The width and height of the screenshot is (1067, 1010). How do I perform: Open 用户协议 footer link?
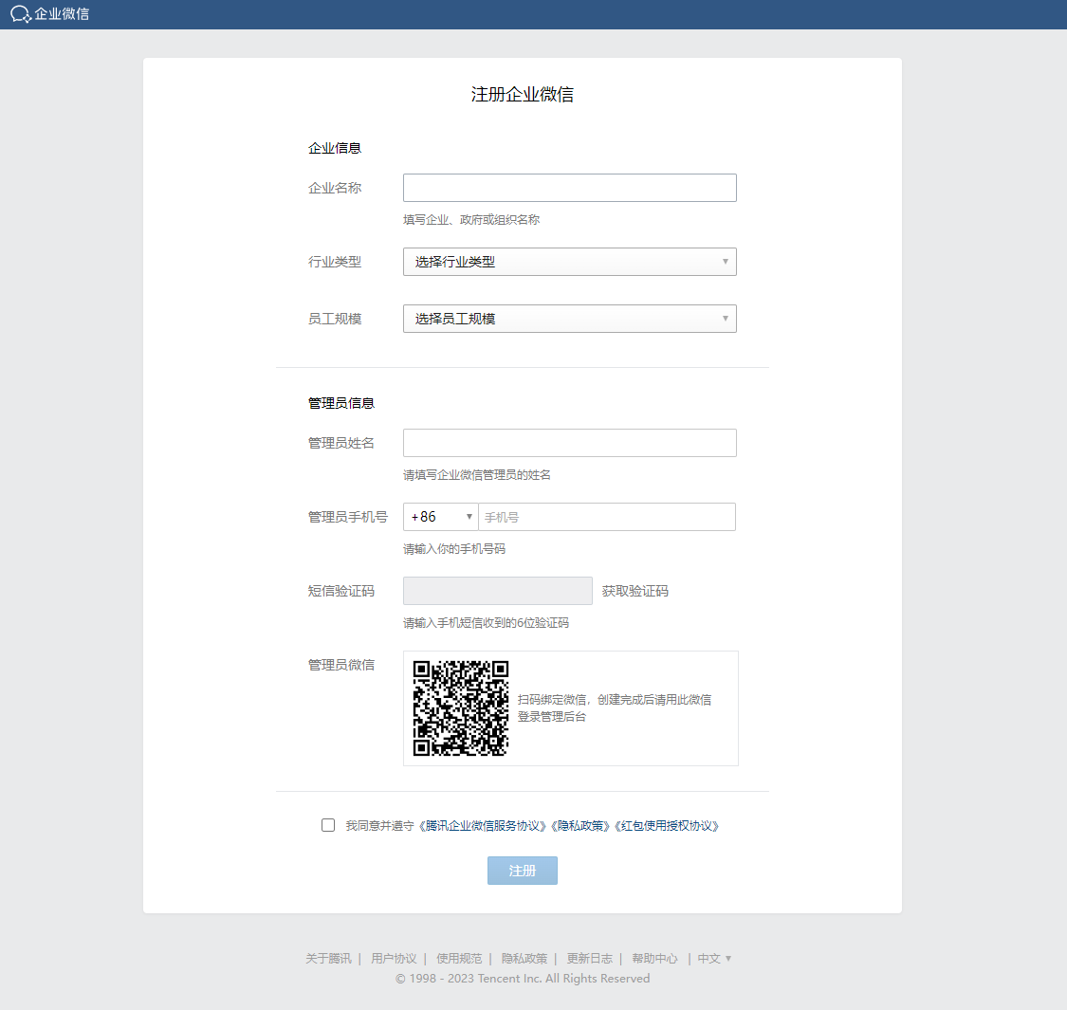tap(394, 959)
